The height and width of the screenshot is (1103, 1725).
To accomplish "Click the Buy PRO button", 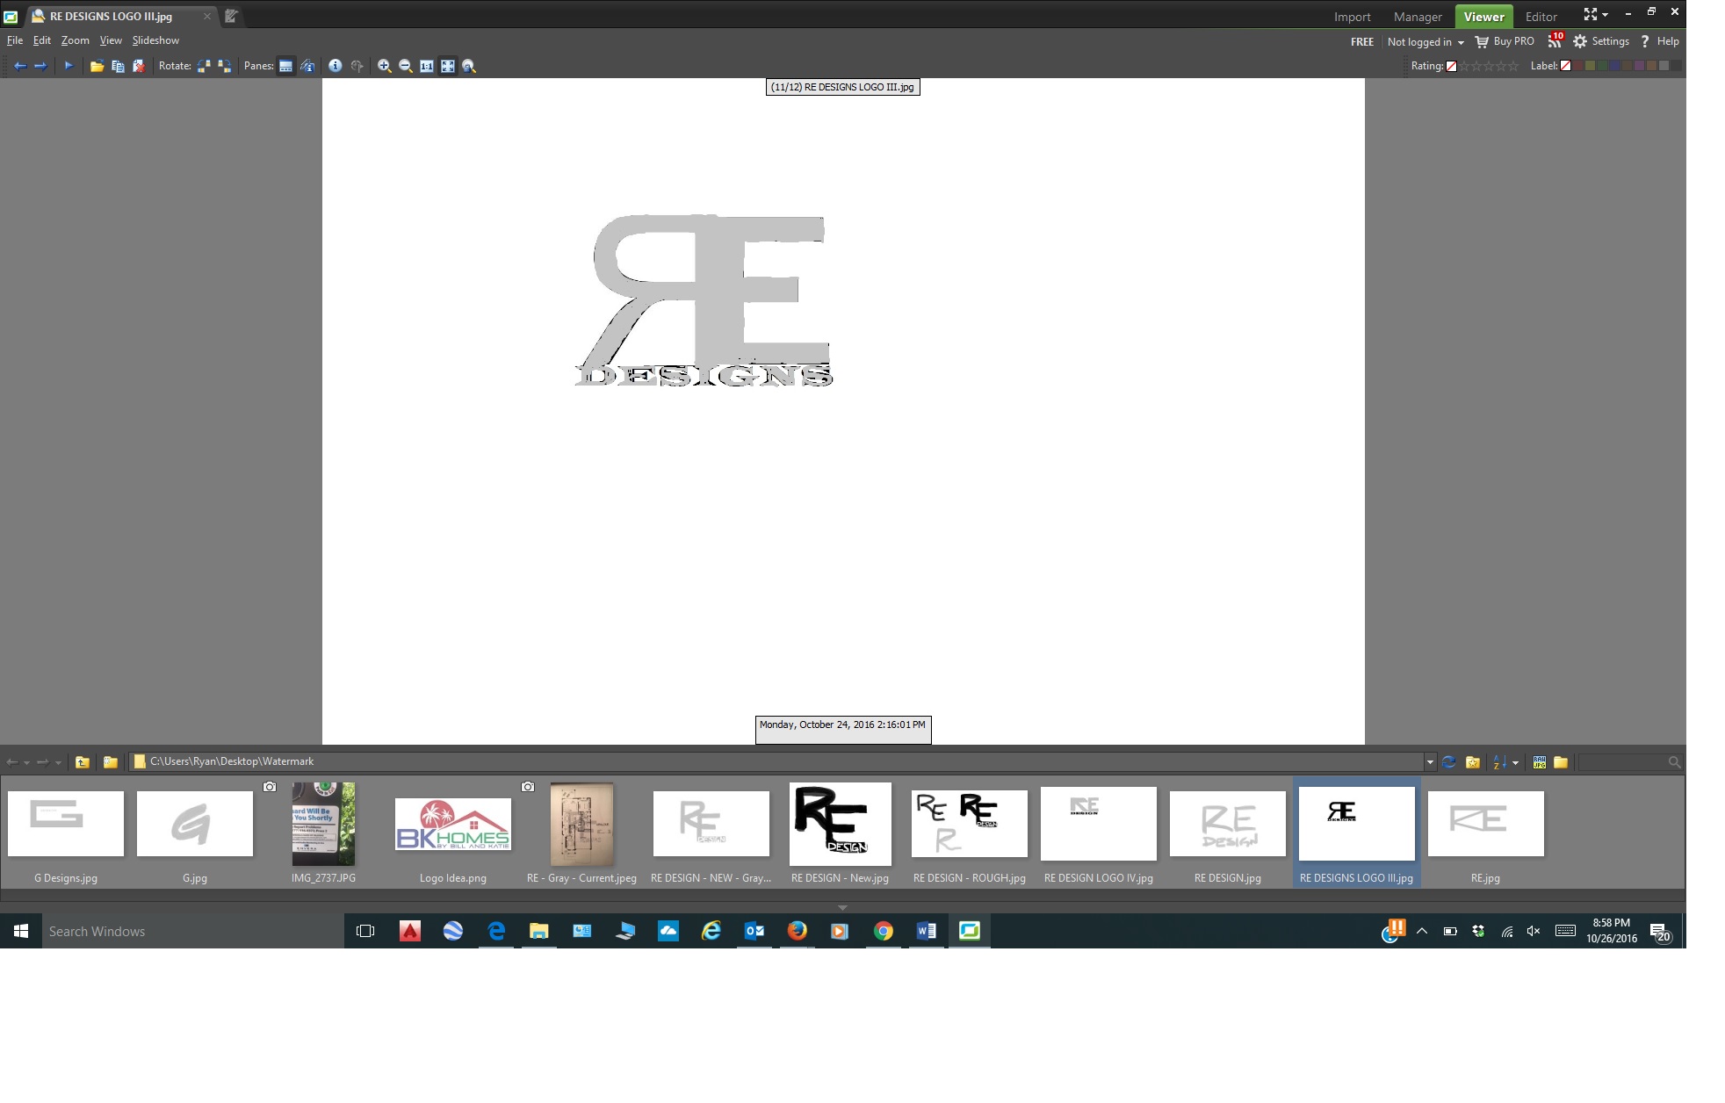I will (x=1505, y=41).
